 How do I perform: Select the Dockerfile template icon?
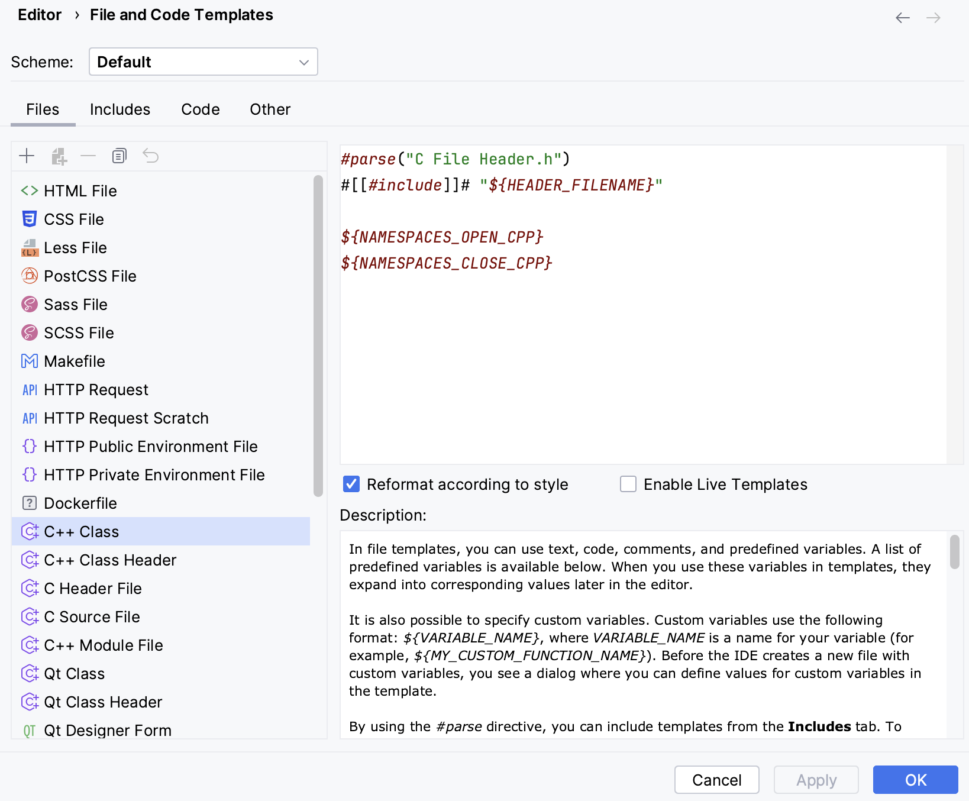(x=29, y=503)
